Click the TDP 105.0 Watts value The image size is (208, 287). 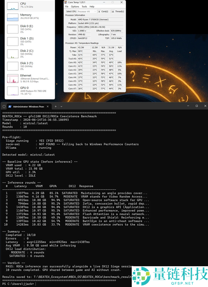(117, 38)
